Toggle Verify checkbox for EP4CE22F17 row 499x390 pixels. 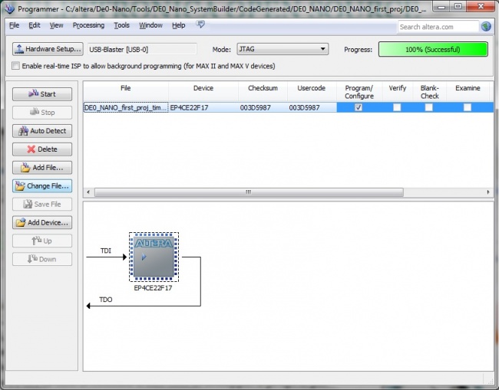397,107
